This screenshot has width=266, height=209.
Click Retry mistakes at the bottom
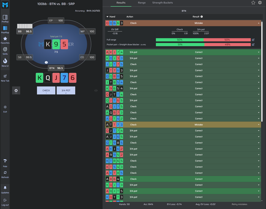tap(239, 204)
